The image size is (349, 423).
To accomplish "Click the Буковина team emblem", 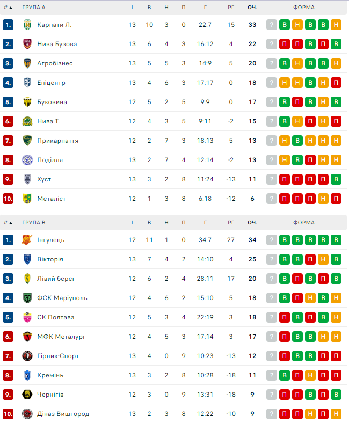I will pyautogui.click(x=27, y=102).
